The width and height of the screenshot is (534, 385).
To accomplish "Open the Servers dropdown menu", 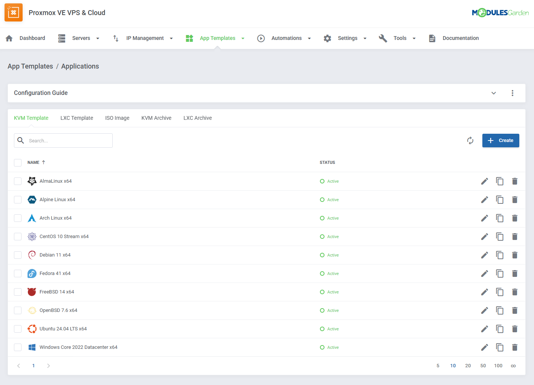I will (x=79, y=38).
